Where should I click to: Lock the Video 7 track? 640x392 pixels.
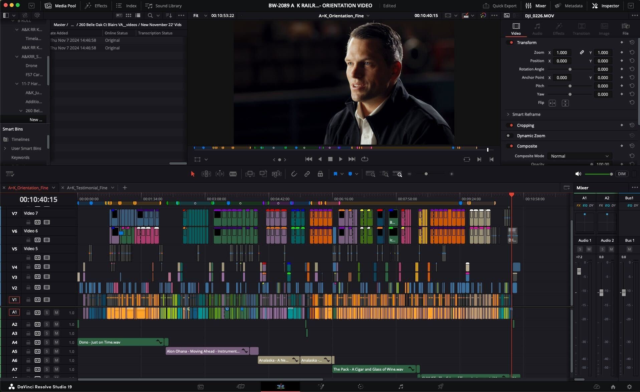[x=28, y=222]
